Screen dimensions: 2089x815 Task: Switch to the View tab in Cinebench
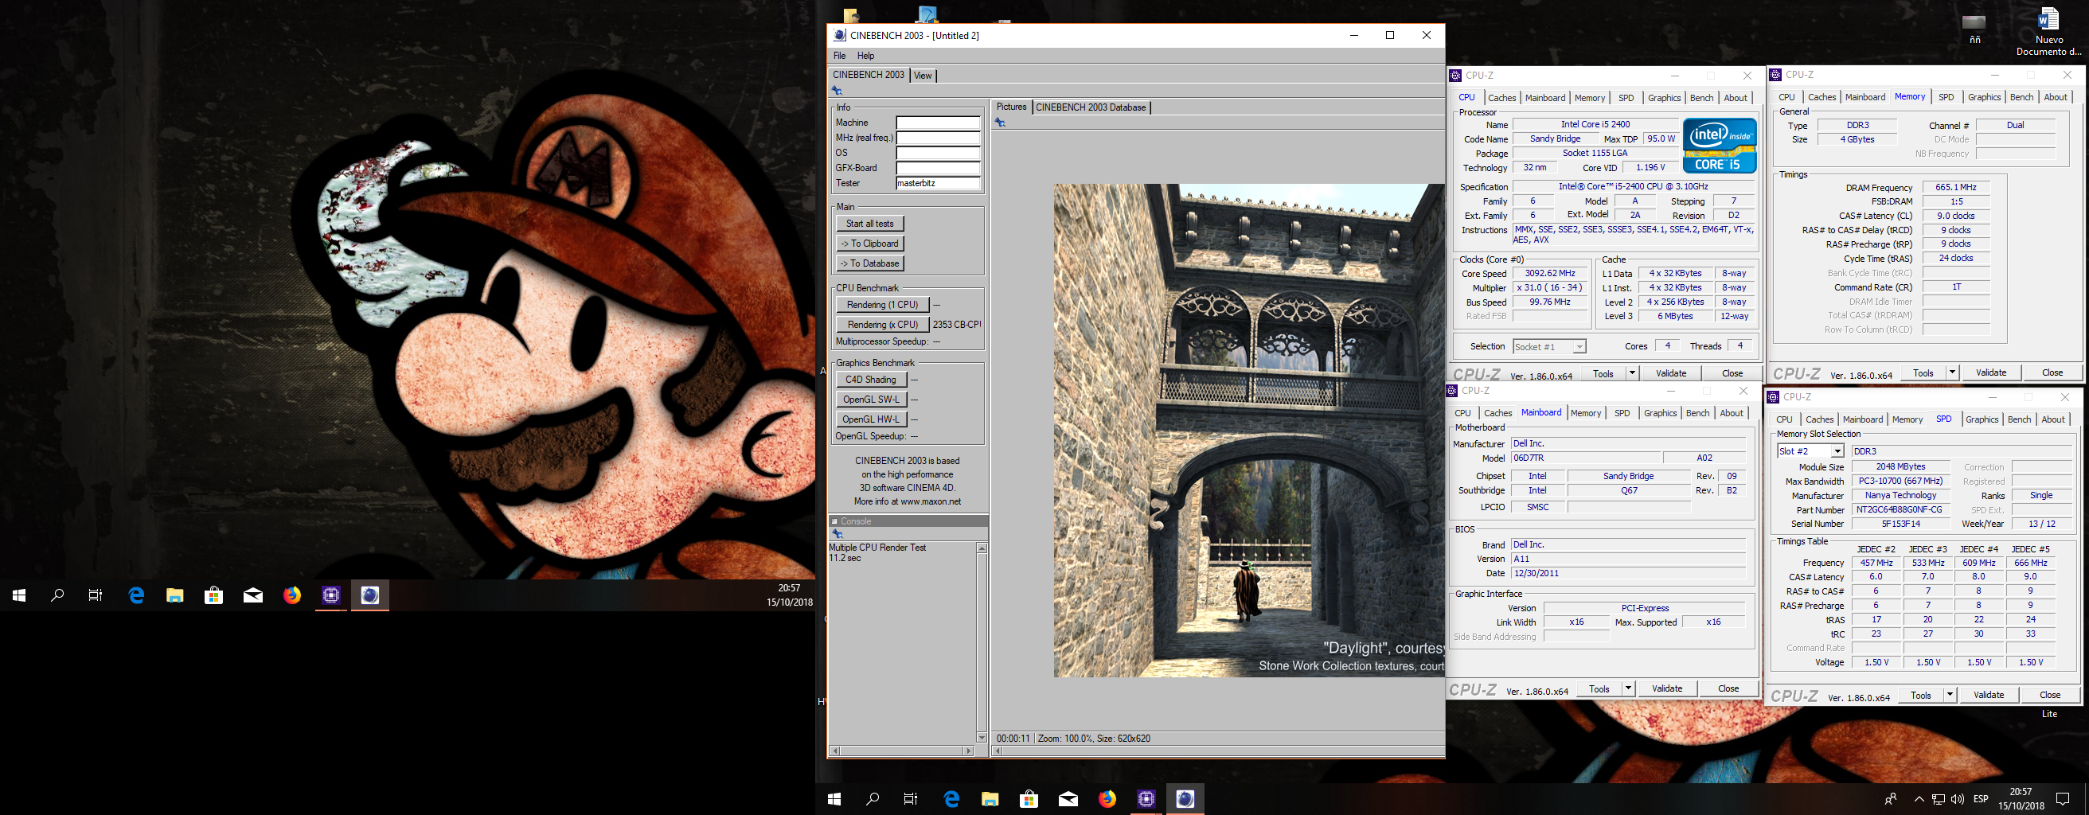923,76
